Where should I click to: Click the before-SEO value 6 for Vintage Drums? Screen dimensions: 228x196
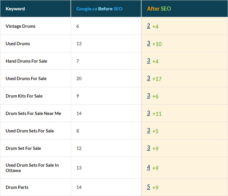(x=78, y=26)
